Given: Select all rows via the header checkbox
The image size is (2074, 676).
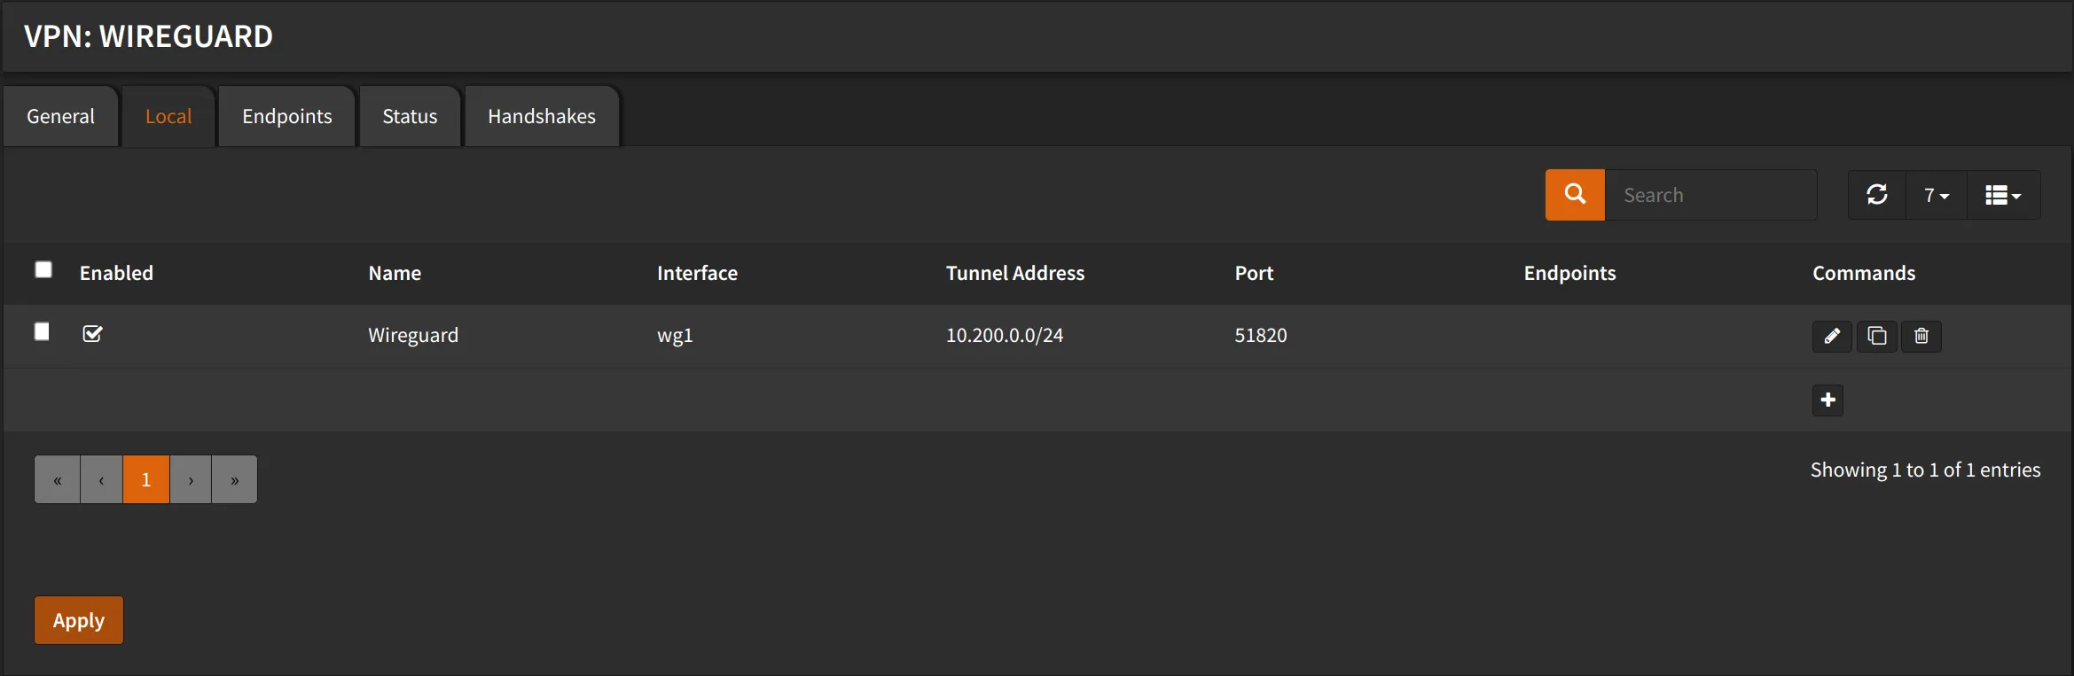Looking at the screenshot, I should pos(43,269).
